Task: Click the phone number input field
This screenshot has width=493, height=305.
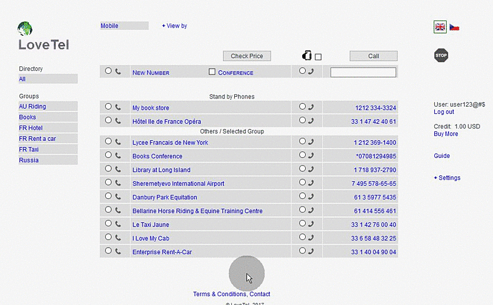Action: click(x=363, y=72)
